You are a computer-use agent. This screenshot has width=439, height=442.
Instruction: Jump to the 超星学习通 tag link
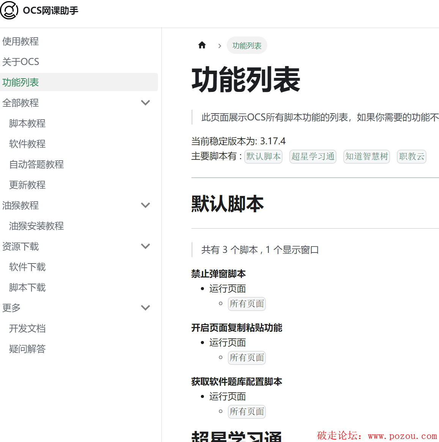pos(313,156)
